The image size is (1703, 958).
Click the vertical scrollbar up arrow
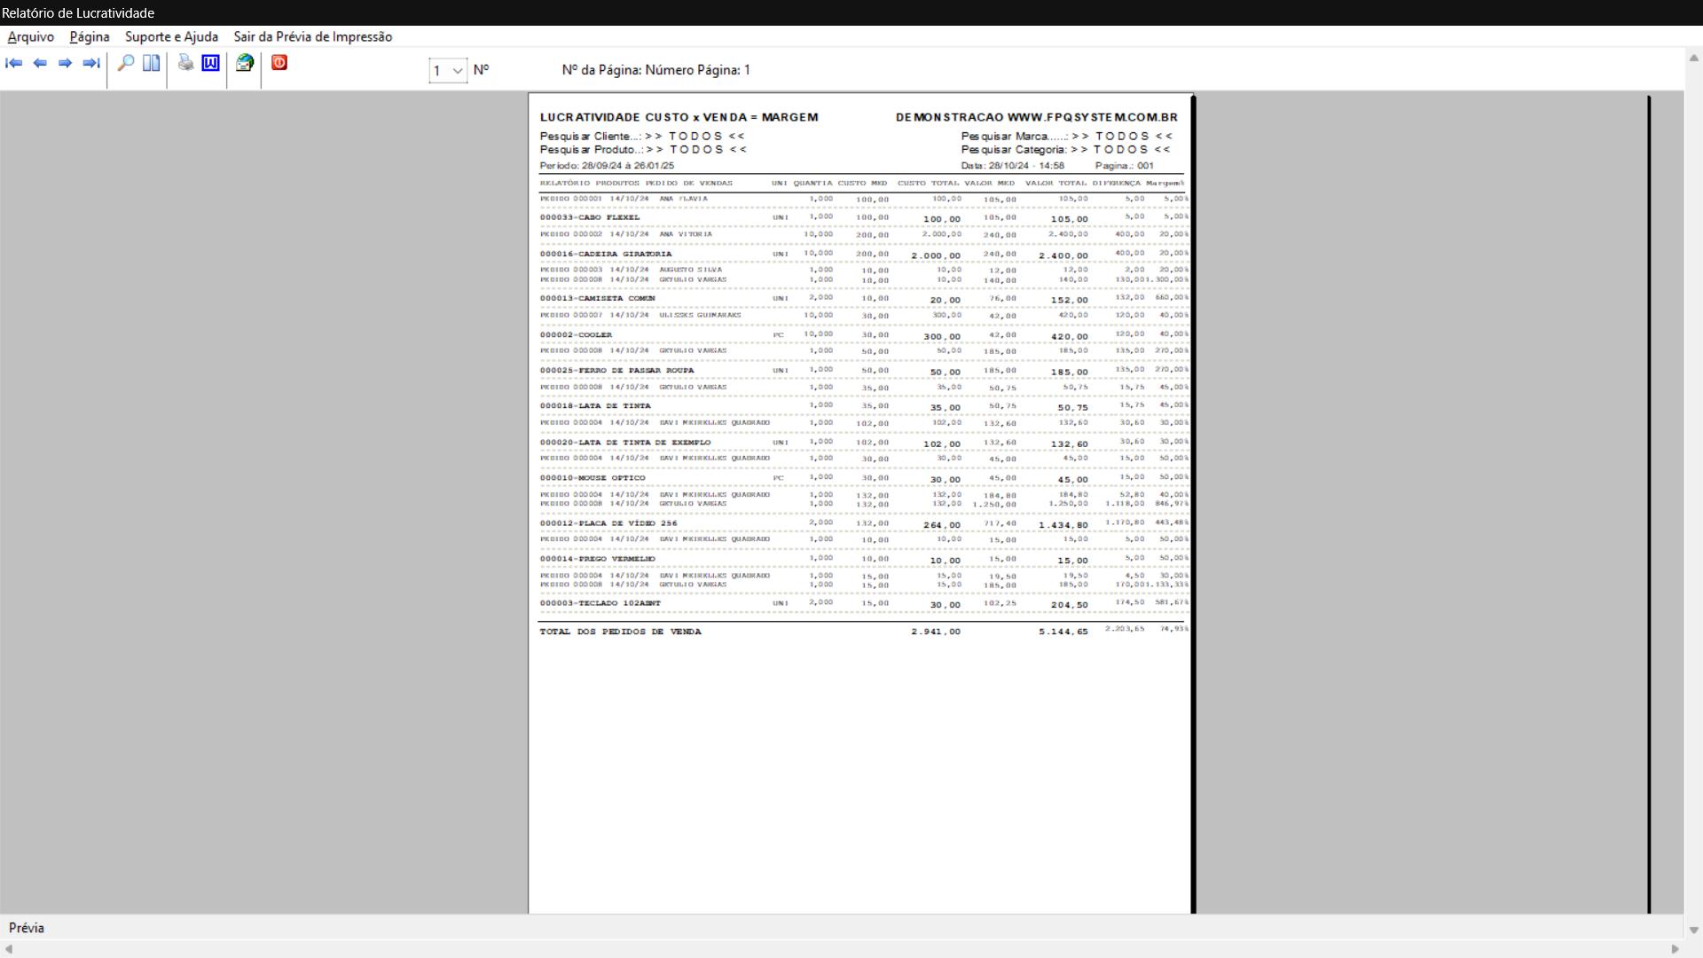tap(1693, 58)
